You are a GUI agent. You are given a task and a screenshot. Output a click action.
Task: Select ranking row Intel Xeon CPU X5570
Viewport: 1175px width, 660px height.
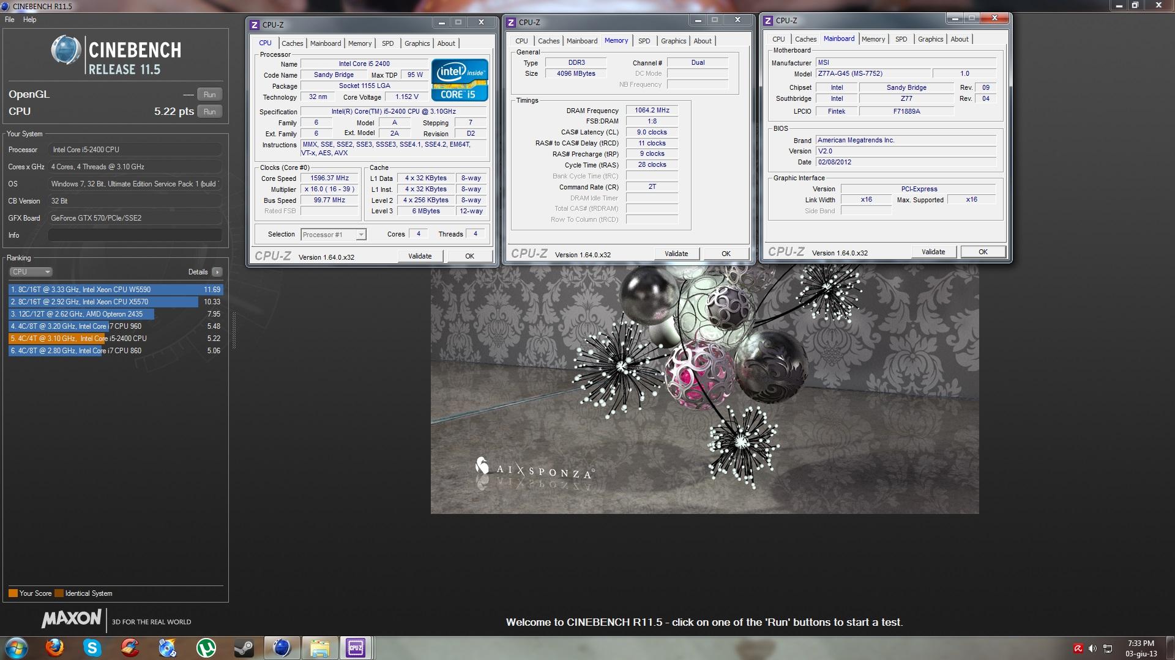(x=115, y=302)
